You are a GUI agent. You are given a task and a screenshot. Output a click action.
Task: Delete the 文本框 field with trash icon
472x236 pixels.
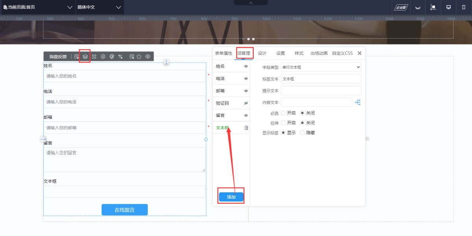pos(246,127)
